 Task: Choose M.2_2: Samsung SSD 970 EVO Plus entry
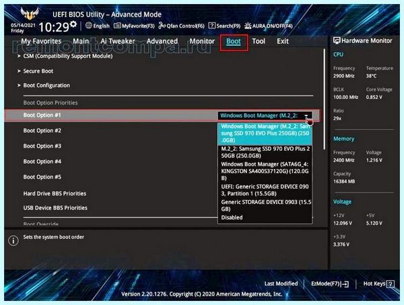point(265,152)
